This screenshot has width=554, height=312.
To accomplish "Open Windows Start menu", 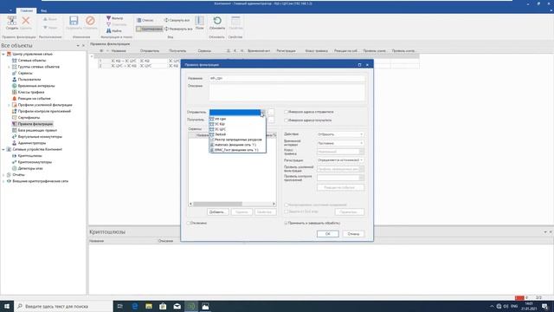I will pos(7,306).
